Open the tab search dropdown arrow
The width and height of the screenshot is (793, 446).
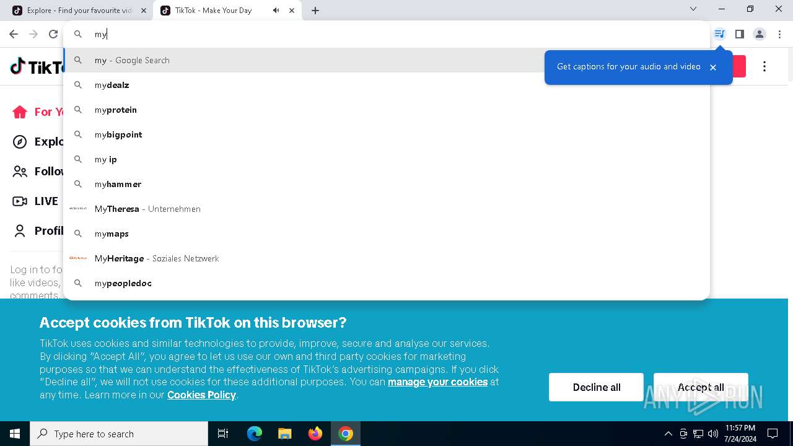coord(693,9)
